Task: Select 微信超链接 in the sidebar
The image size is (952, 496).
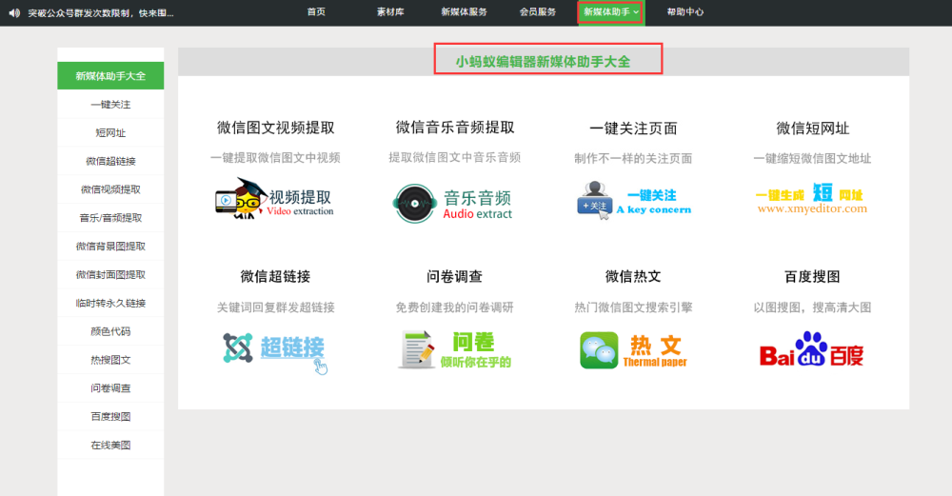Action: pyautogui.click(x=110, y=162)
